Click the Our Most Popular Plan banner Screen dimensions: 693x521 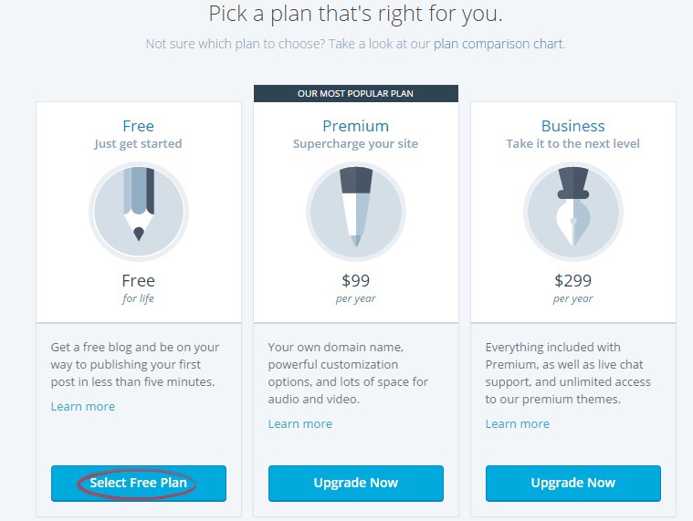(x=355, y=93)
